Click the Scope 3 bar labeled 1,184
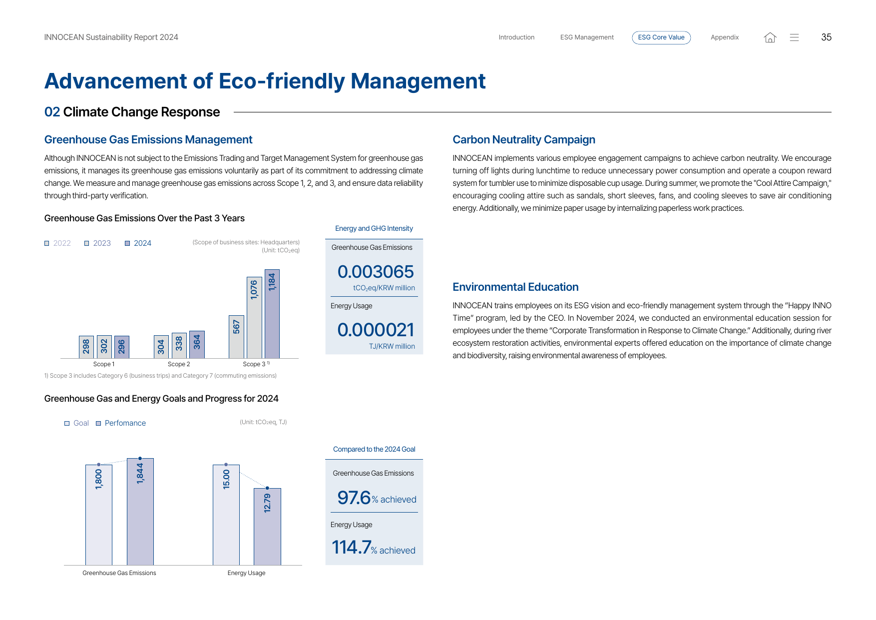This screenshot has height=620, width=876. point(272,314)
